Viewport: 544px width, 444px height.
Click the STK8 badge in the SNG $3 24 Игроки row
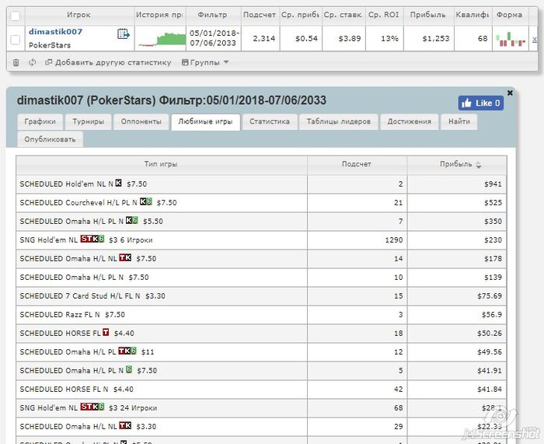[92, 407]
